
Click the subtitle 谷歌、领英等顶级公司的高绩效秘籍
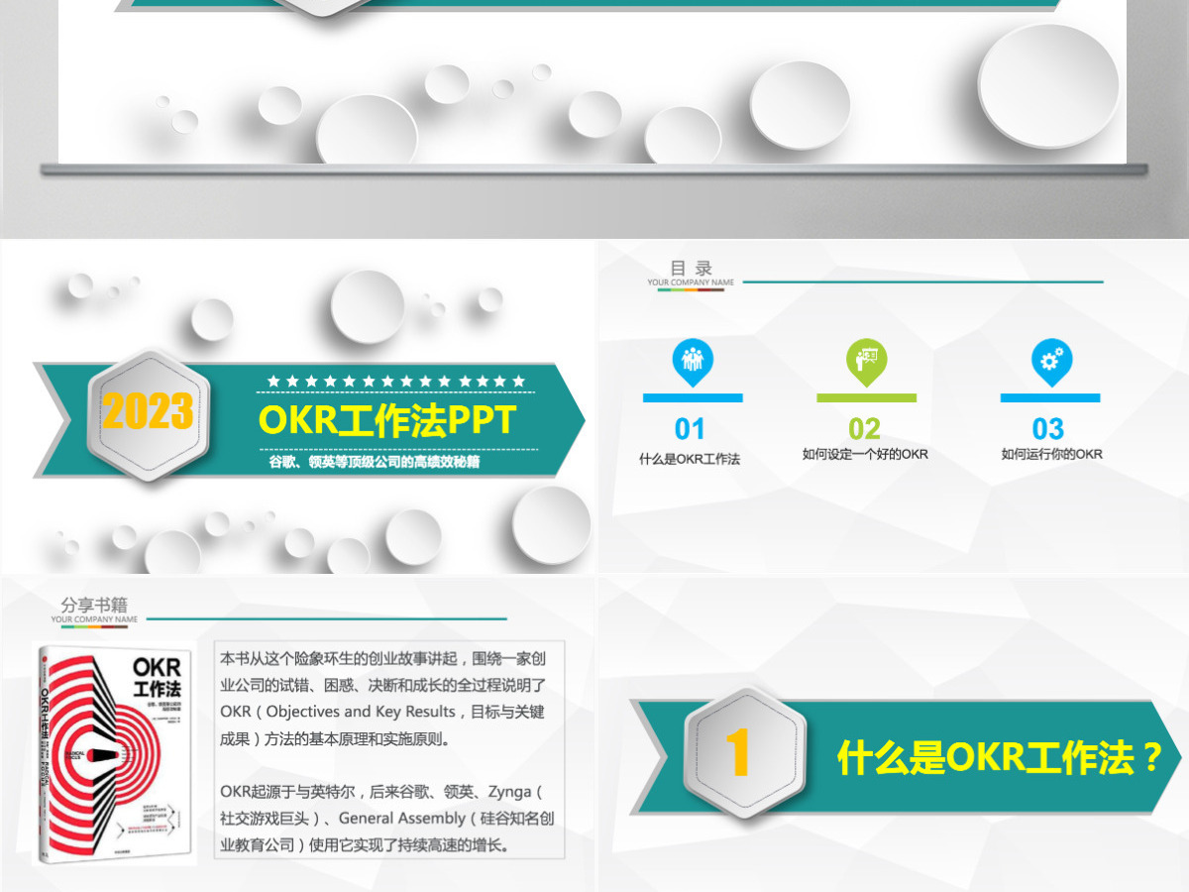(375, 462)
